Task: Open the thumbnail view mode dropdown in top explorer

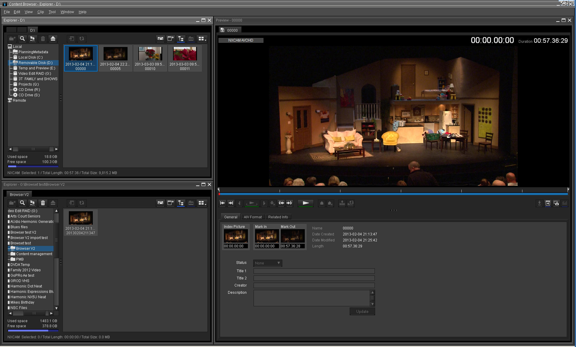Action: (x=202, y=39)
